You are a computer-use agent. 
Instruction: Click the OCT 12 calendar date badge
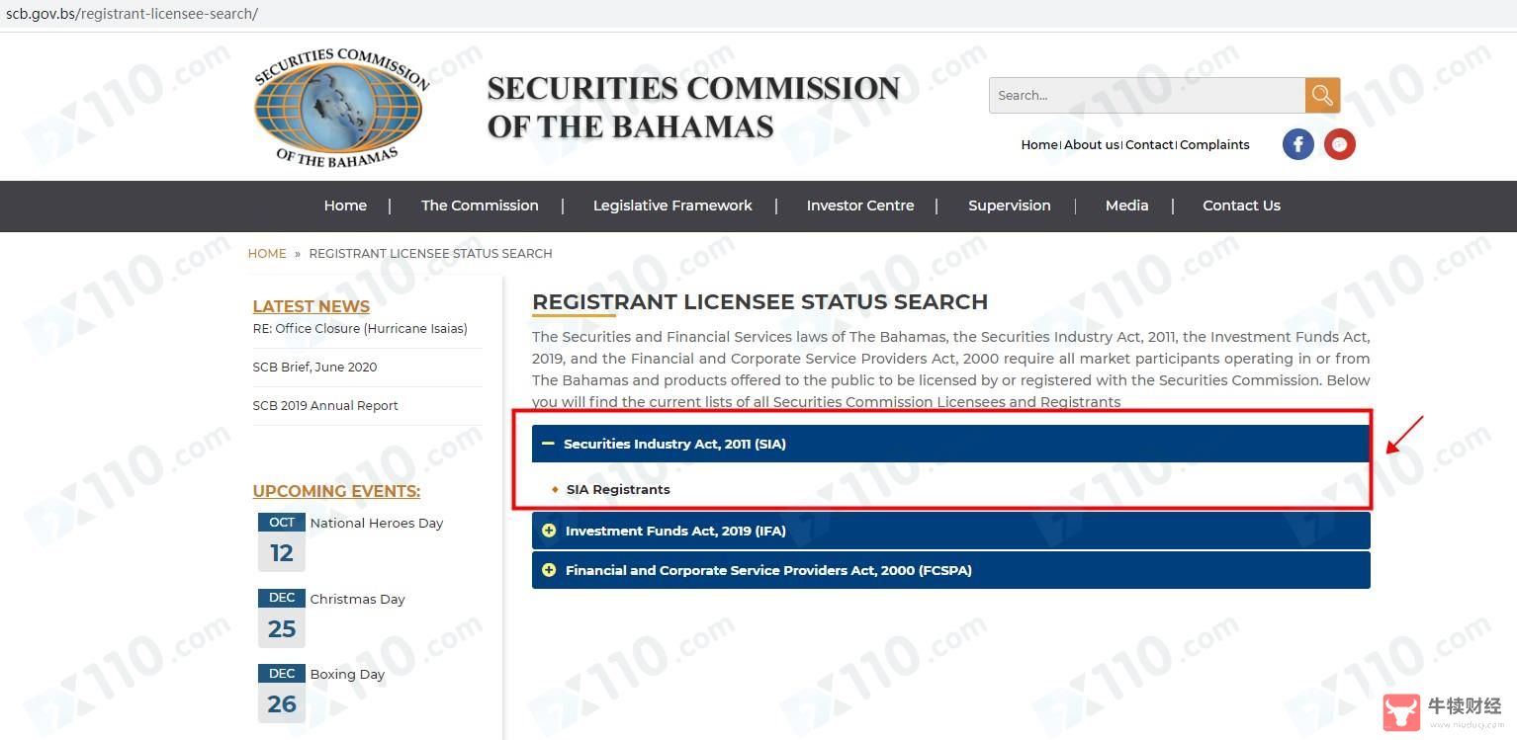click(x=282, y=541)
